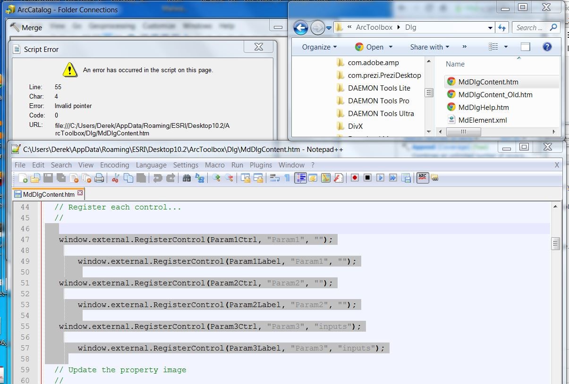Click the Redo arrow icon

point(170,178)
